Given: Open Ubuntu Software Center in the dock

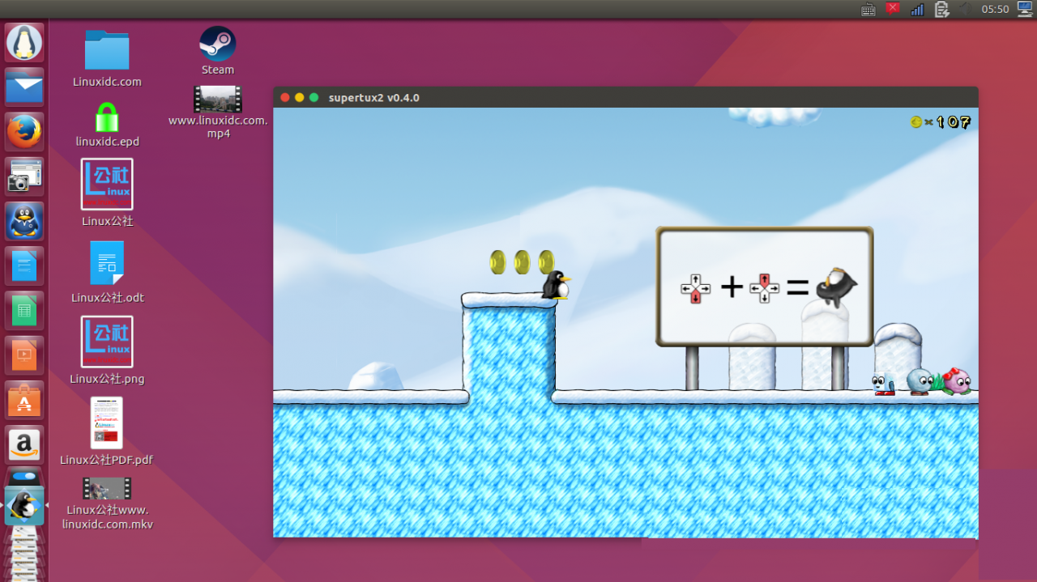Looking at the screenshot, I should click(x=24, y=399).
